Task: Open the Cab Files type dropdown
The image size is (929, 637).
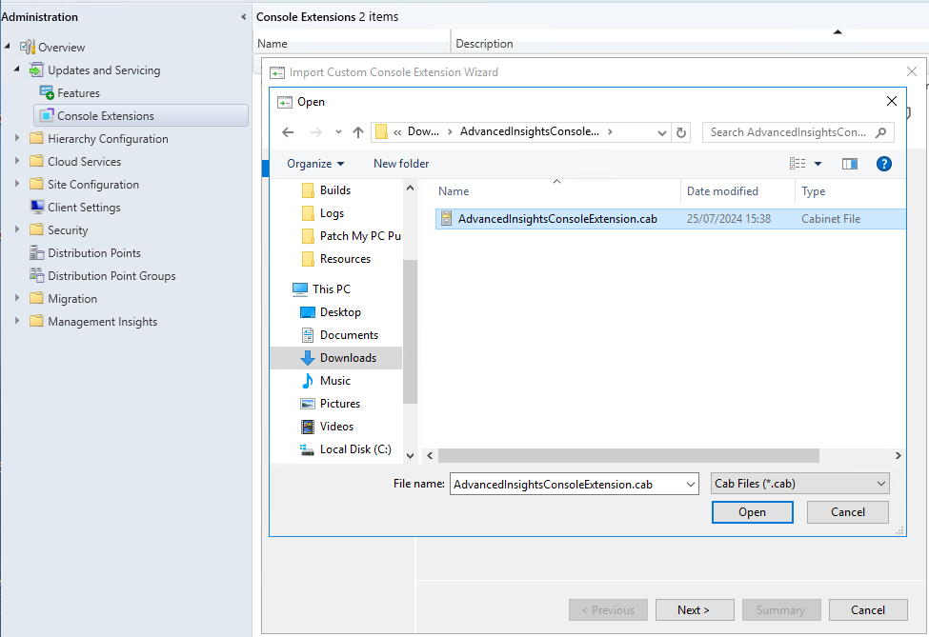Action: (x=799, y=484)
